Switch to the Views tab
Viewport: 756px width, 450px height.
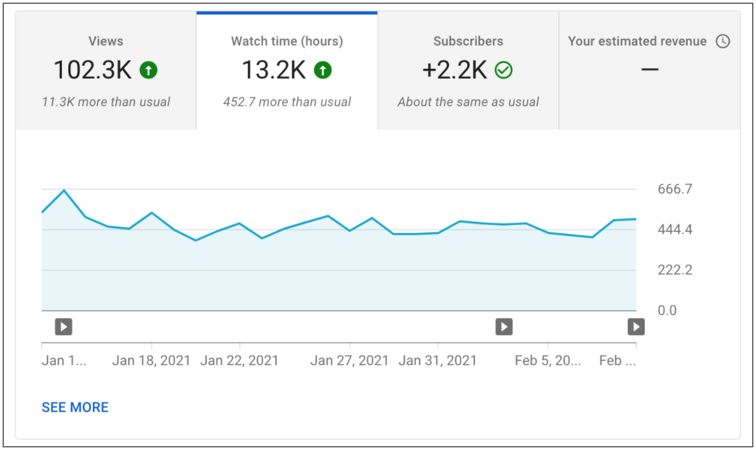point(105,70)
